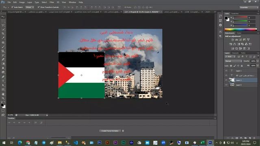Select the Eyedropper tool

coord(3,38)
